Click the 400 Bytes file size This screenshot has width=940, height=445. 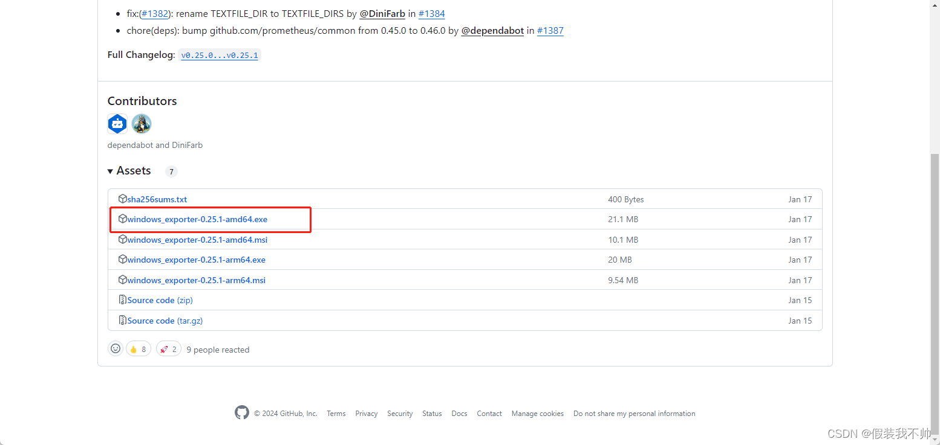click(626, 199)
